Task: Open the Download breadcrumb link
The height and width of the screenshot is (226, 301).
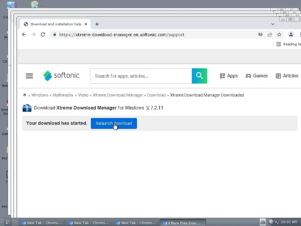Action: (x=156, y=95)
